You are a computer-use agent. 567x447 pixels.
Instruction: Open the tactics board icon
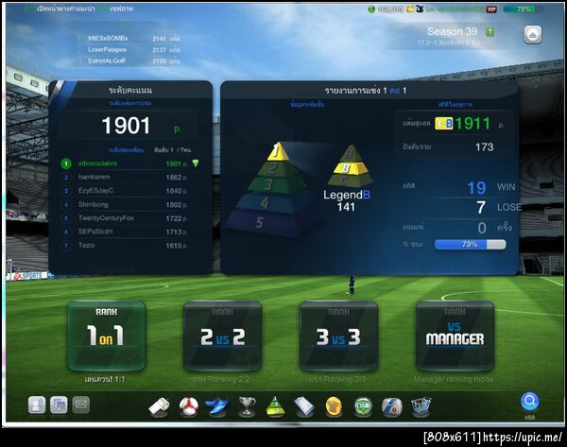[x=304, y=406]
